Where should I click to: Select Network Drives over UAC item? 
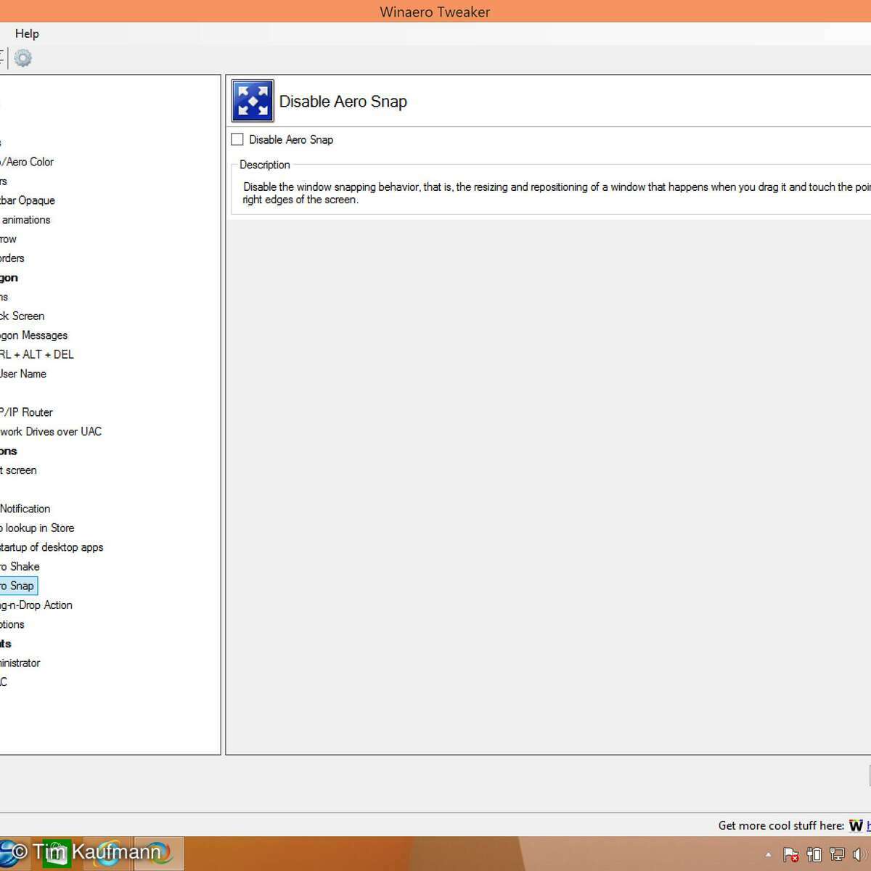tap(51, 431)
